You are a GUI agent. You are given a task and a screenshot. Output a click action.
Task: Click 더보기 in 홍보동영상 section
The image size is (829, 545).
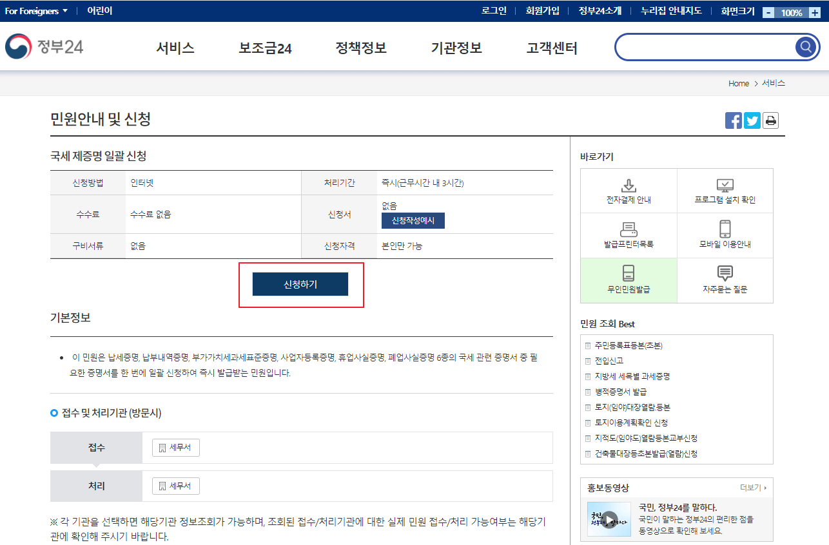coord(754,488)
